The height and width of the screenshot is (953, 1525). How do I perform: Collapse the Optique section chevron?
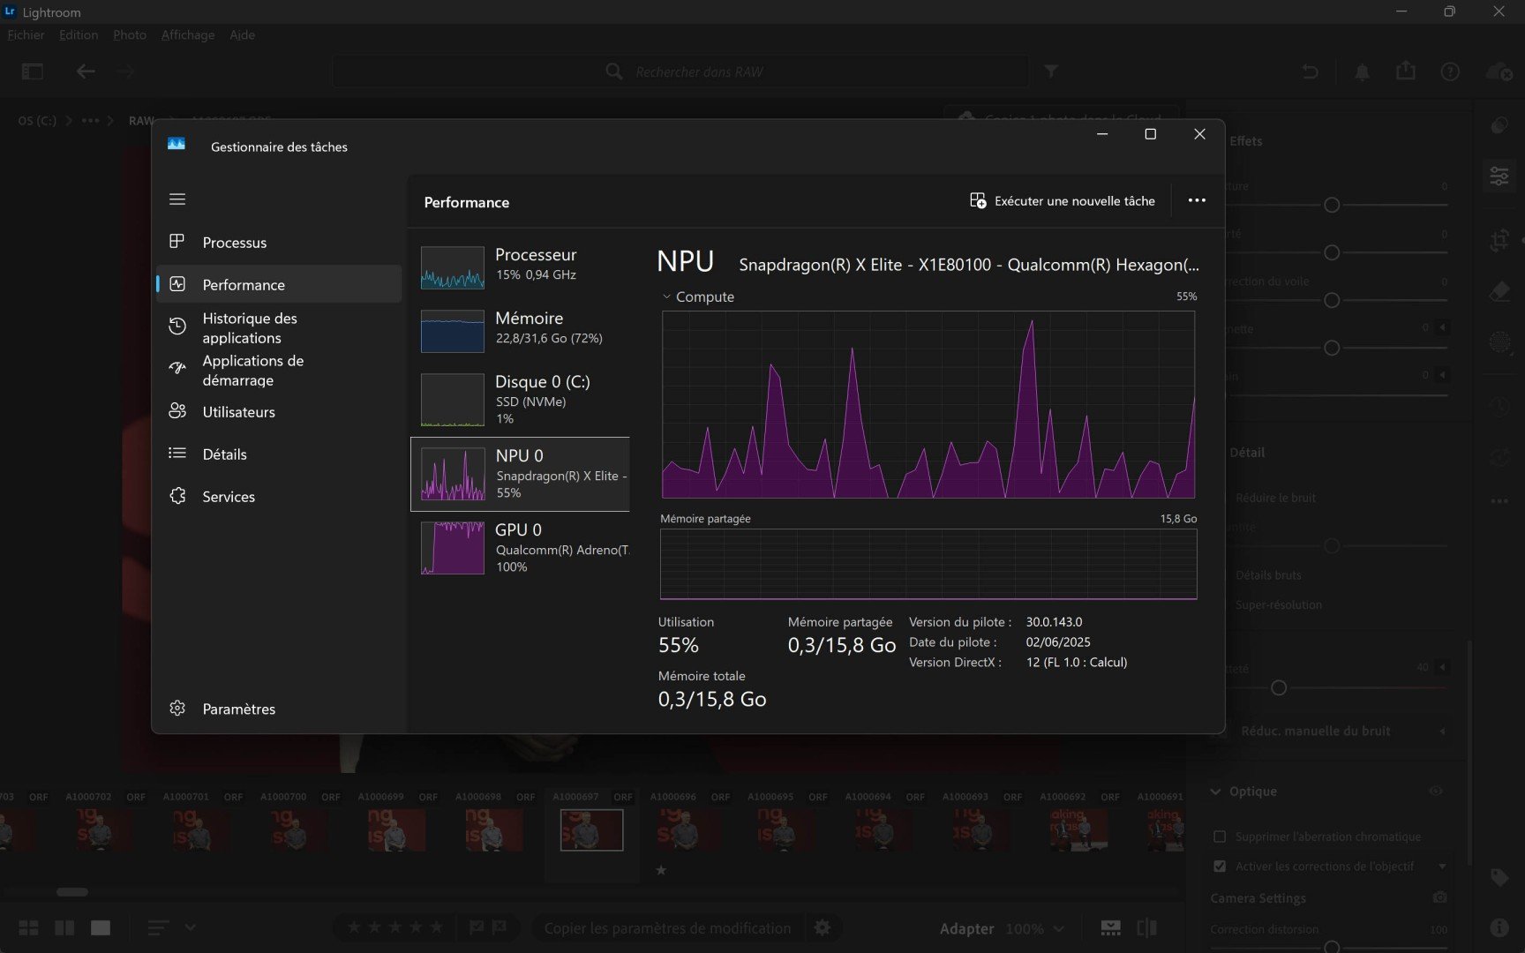pos(1216,792)
